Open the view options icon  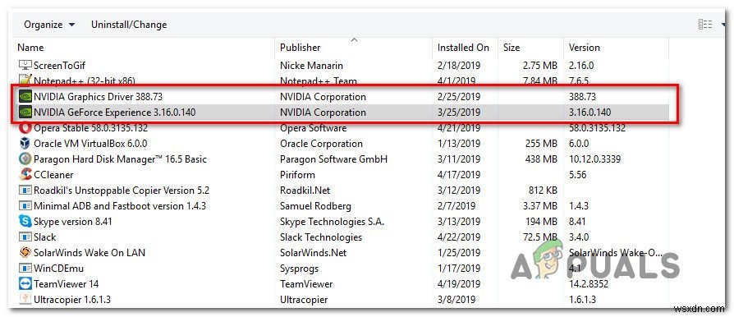click(x=705, y=25)
